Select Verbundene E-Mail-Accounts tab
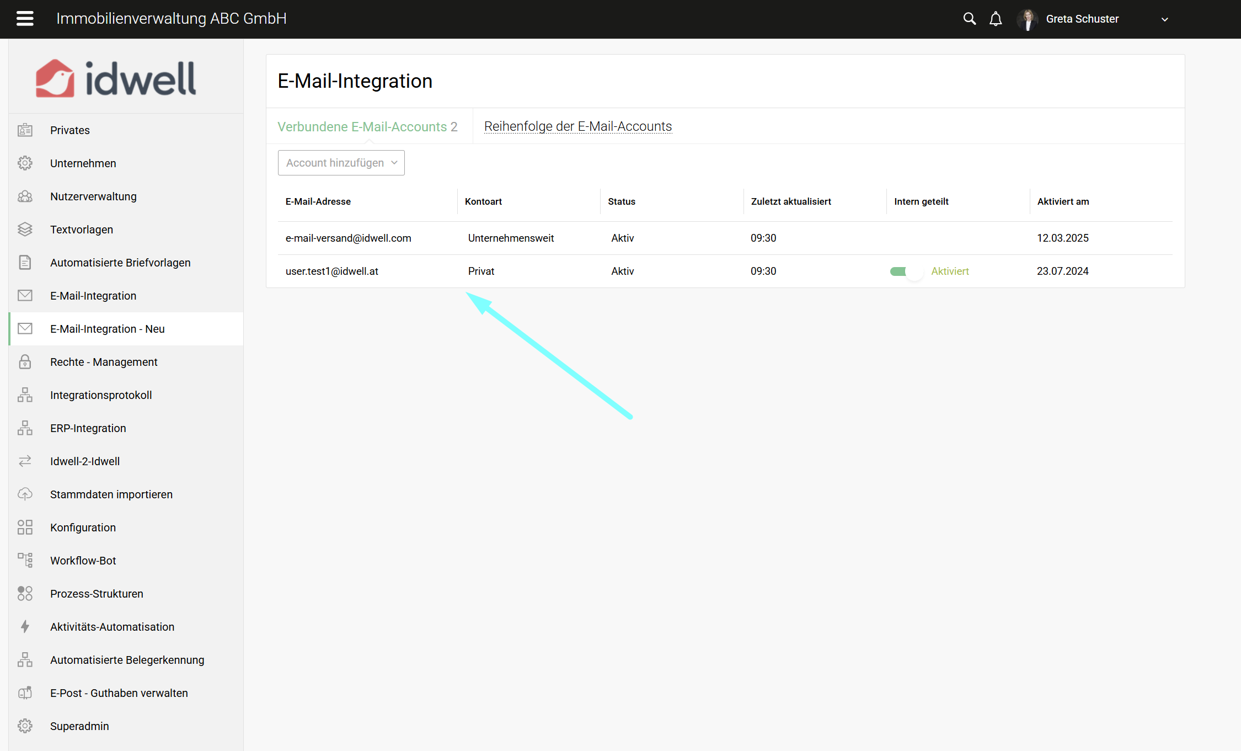The width and height of the screenshot is (1241, 751). [x=367, y=126]
